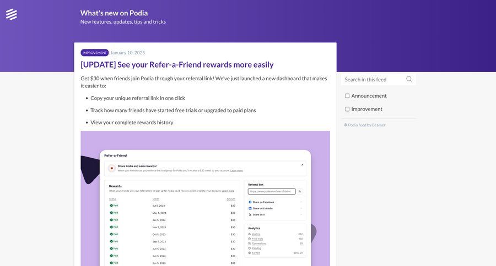This screenshot has width=496, height=266.
Task: Click 'New features, updates, tips and tricks' subtitle
Action: pos(123,22)
